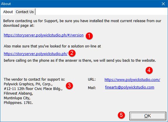Click red callout marker number 1

[x=89, y=36]
